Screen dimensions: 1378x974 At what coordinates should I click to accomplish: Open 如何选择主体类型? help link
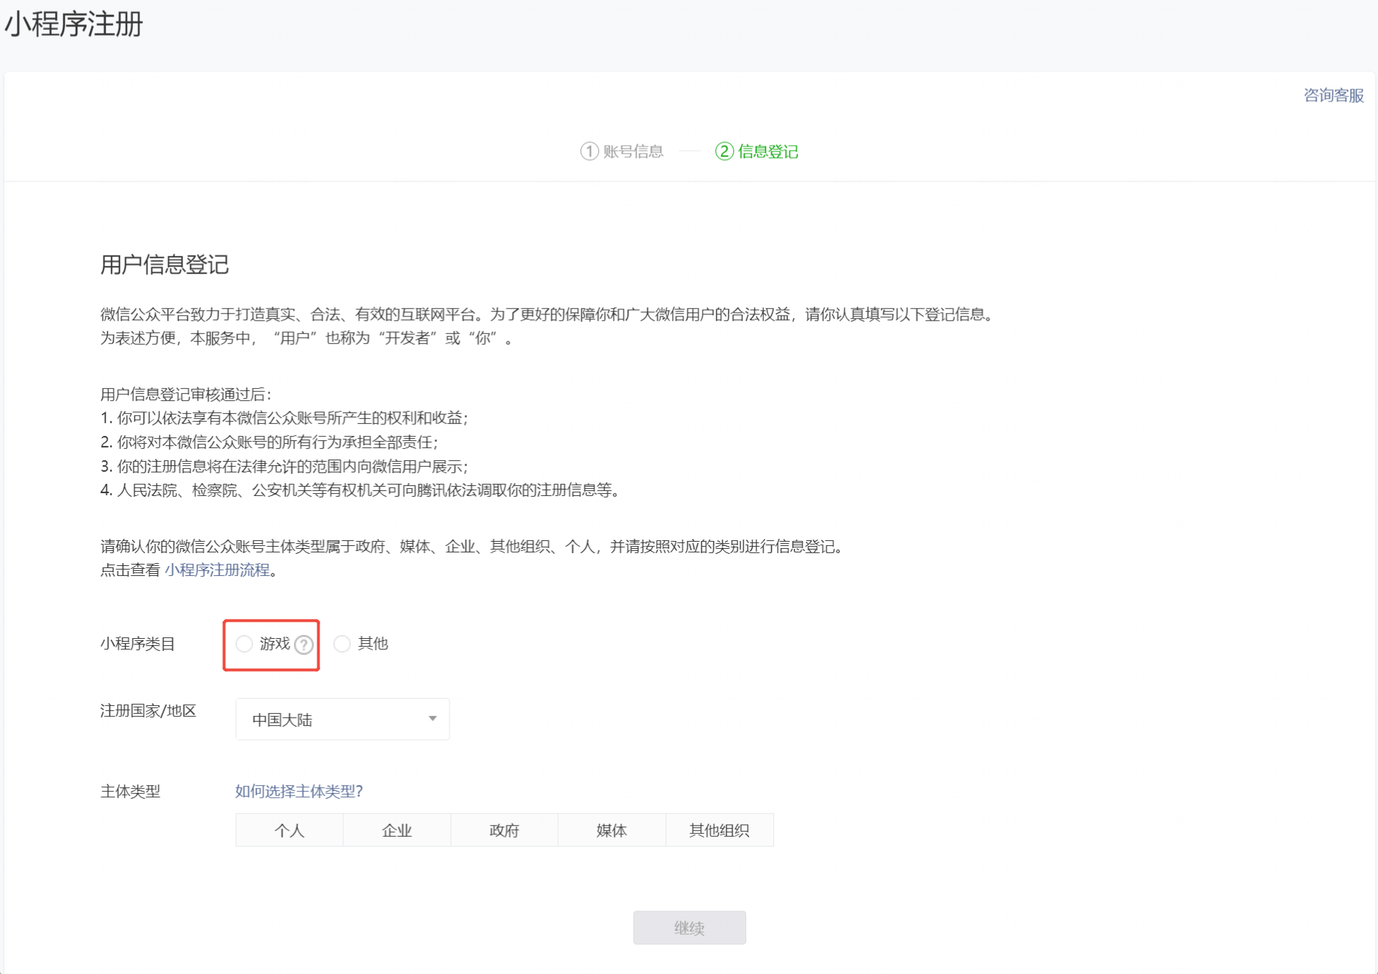point(299,791)
